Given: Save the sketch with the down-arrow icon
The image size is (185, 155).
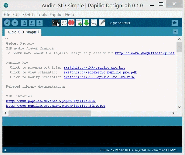Looking at the screenshot, I should coord(39,22).
